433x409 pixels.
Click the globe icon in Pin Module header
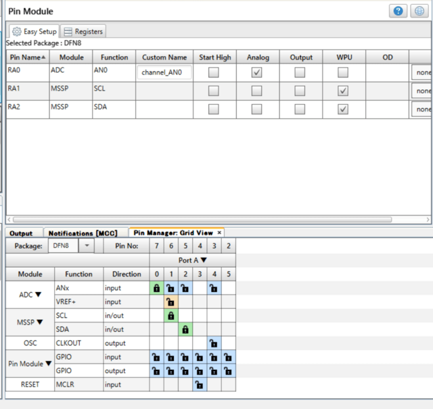click(x=419, y=11)
